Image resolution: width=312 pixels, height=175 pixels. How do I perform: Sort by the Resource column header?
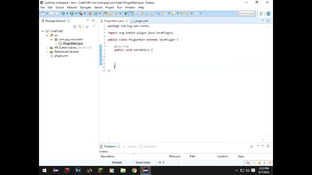pyautogui.click(x=175, y=157)
